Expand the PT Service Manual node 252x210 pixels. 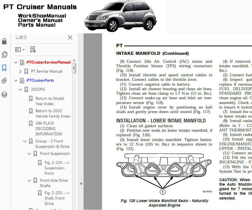(20, 72)
